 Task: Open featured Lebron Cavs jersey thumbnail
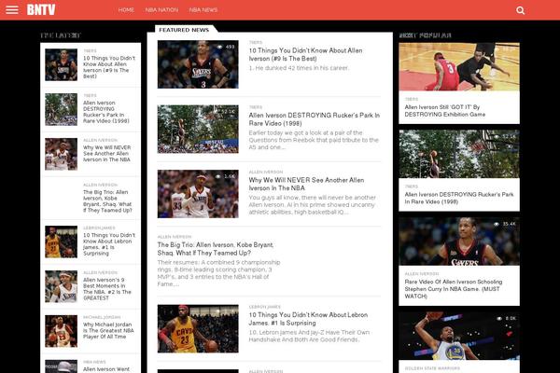[x=198, y=329]
